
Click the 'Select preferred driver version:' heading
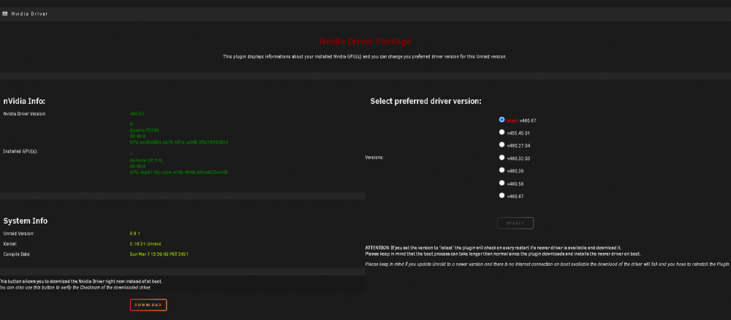pyautogui.click(x=425, y=101)
